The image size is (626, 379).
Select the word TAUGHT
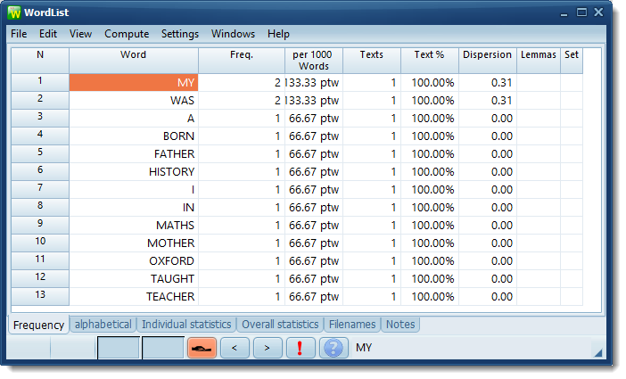pos(134,279)
